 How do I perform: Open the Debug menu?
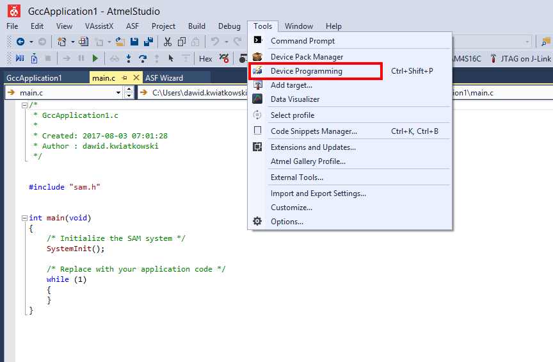[x=229, y=26]
